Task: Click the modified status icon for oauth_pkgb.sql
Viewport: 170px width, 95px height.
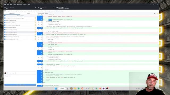Action: (x=35, y=25)
